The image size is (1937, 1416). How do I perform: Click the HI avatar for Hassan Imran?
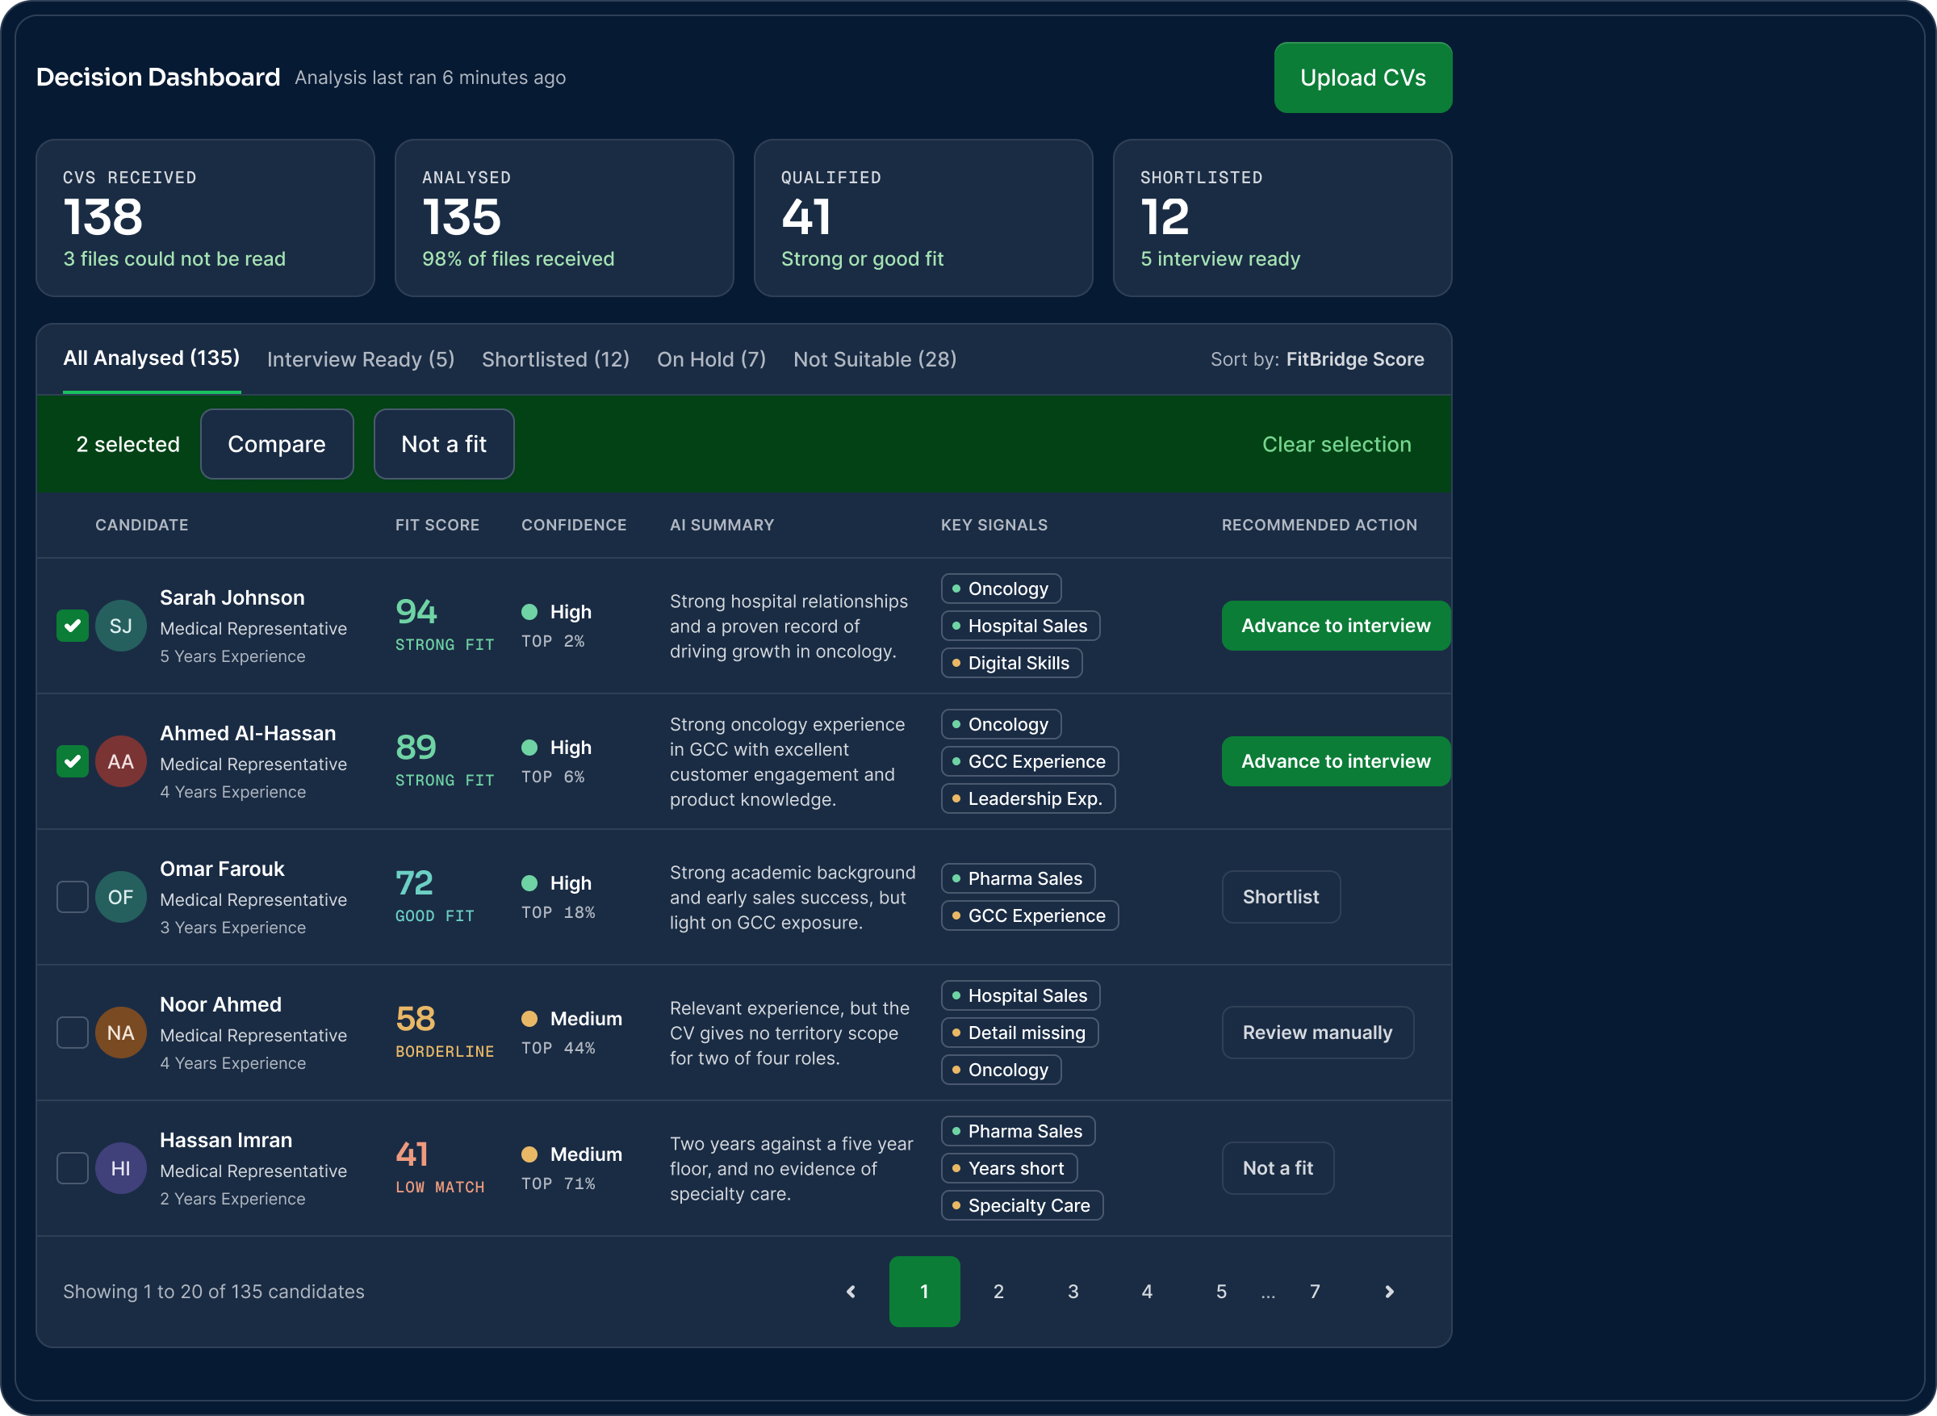(121, 1167)
